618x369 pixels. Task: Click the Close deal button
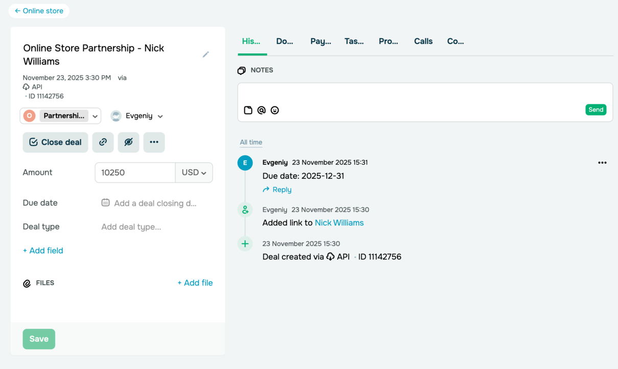click(55, 142)
